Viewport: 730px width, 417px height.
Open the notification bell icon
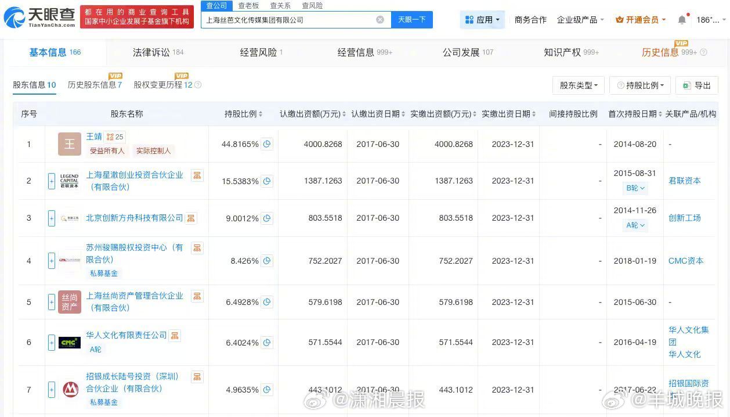tap(682, 20)
